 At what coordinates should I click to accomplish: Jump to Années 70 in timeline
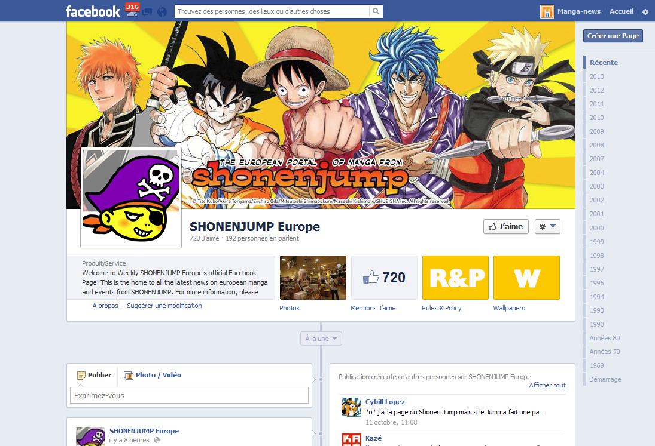click(605, 352)
